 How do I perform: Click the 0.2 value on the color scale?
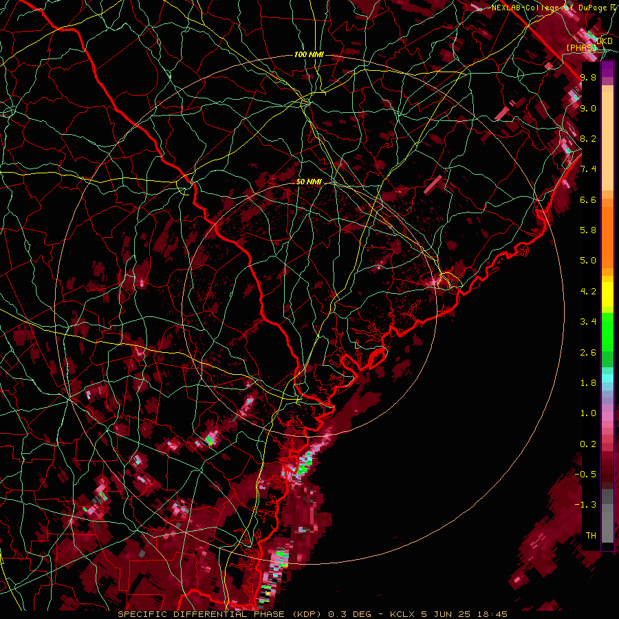(x=588, y=444)
